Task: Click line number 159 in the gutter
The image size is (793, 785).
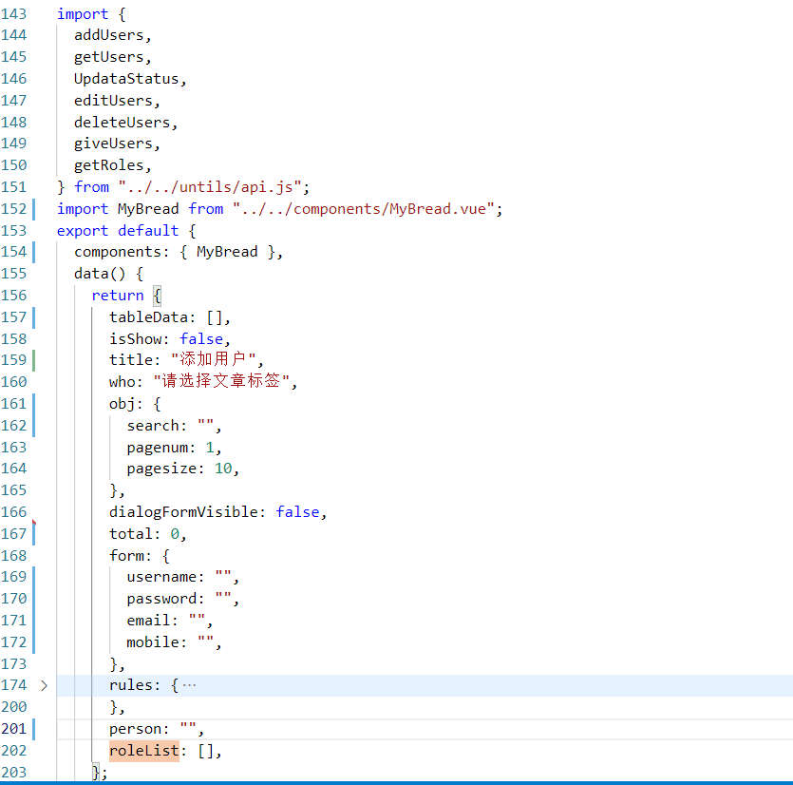Action: (x=14, y=360)
